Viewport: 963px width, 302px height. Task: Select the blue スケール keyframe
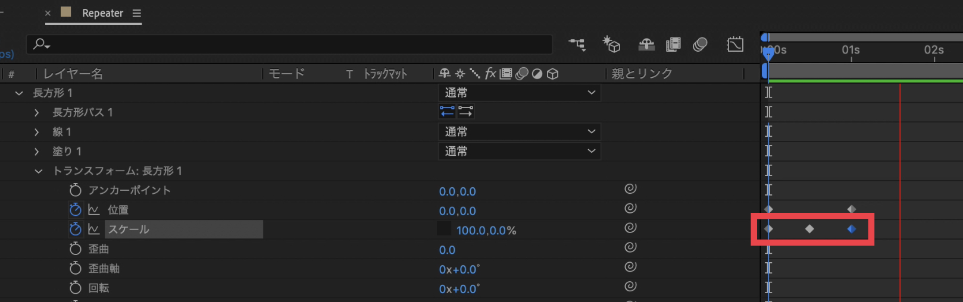click(852, 229)
